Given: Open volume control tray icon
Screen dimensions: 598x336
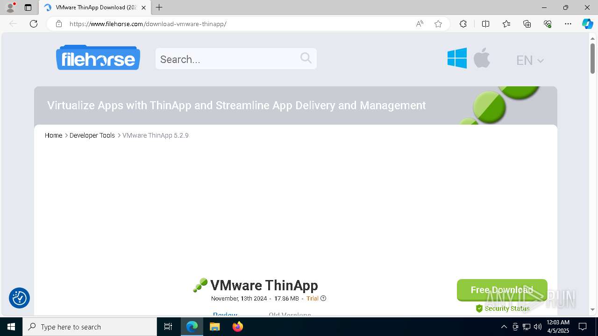Looking at the screenshot, I should tap(538, 327).
